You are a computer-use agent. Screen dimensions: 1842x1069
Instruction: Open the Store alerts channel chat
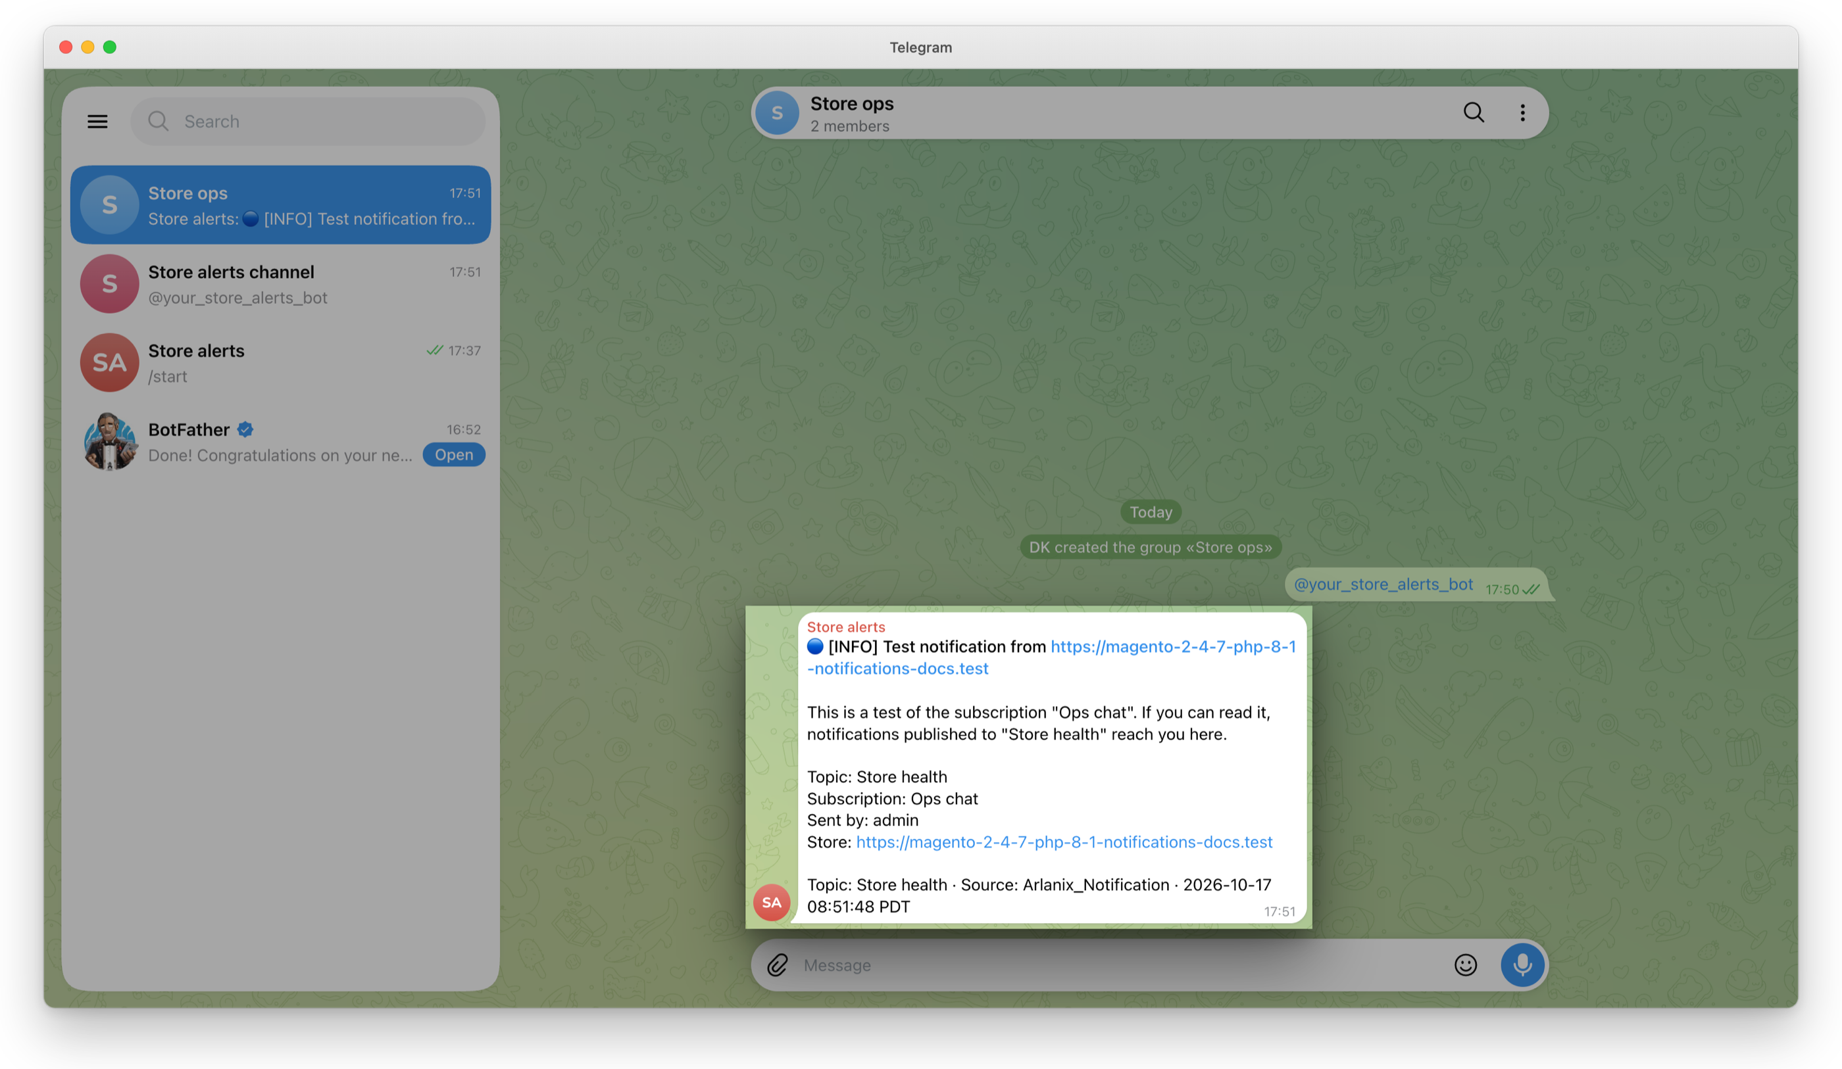(x=281, y=283)
